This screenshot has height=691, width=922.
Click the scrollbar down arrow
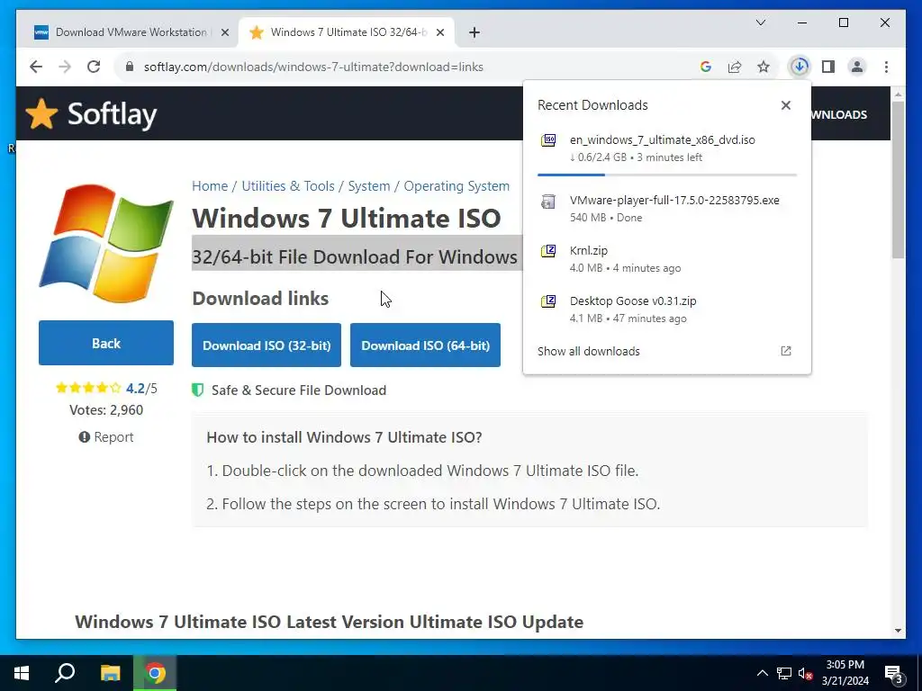[898, 631]
